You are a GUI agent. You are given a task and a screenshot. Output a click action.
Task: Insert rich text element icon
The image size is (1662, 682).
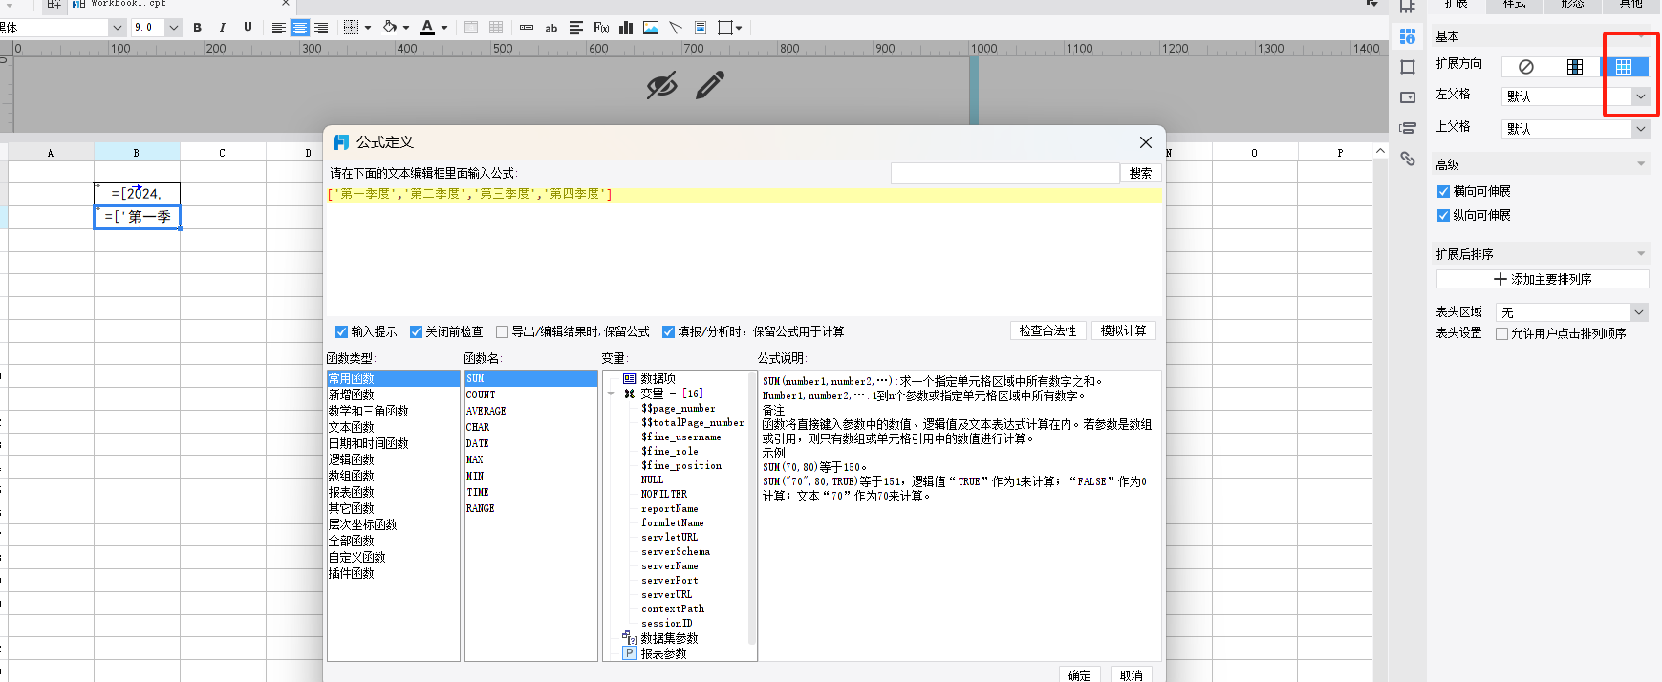pos(576,28)
